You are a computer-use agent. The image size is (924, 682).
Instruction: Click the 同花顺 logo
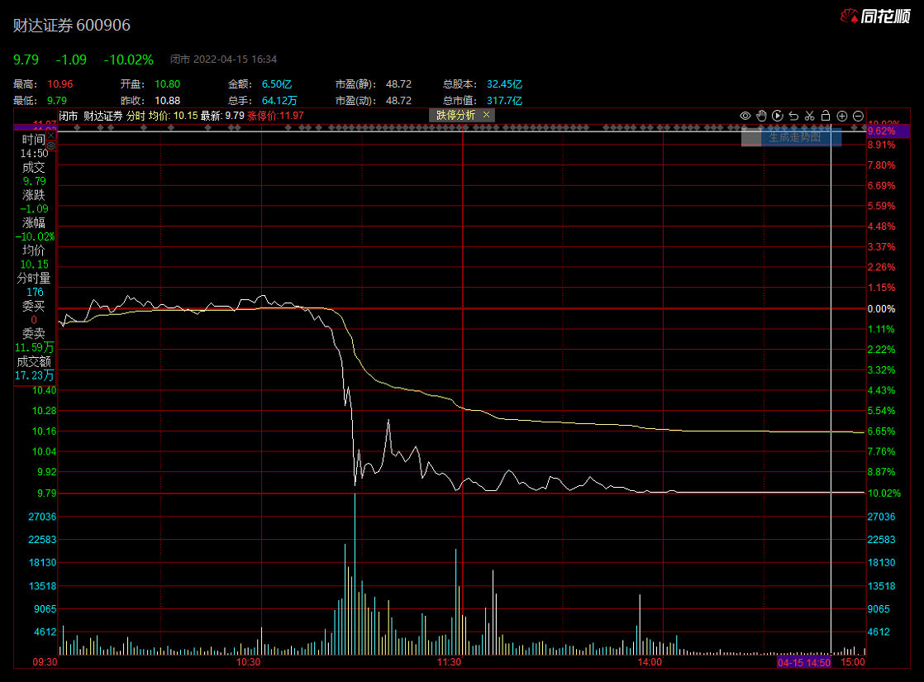pos(876,17)
